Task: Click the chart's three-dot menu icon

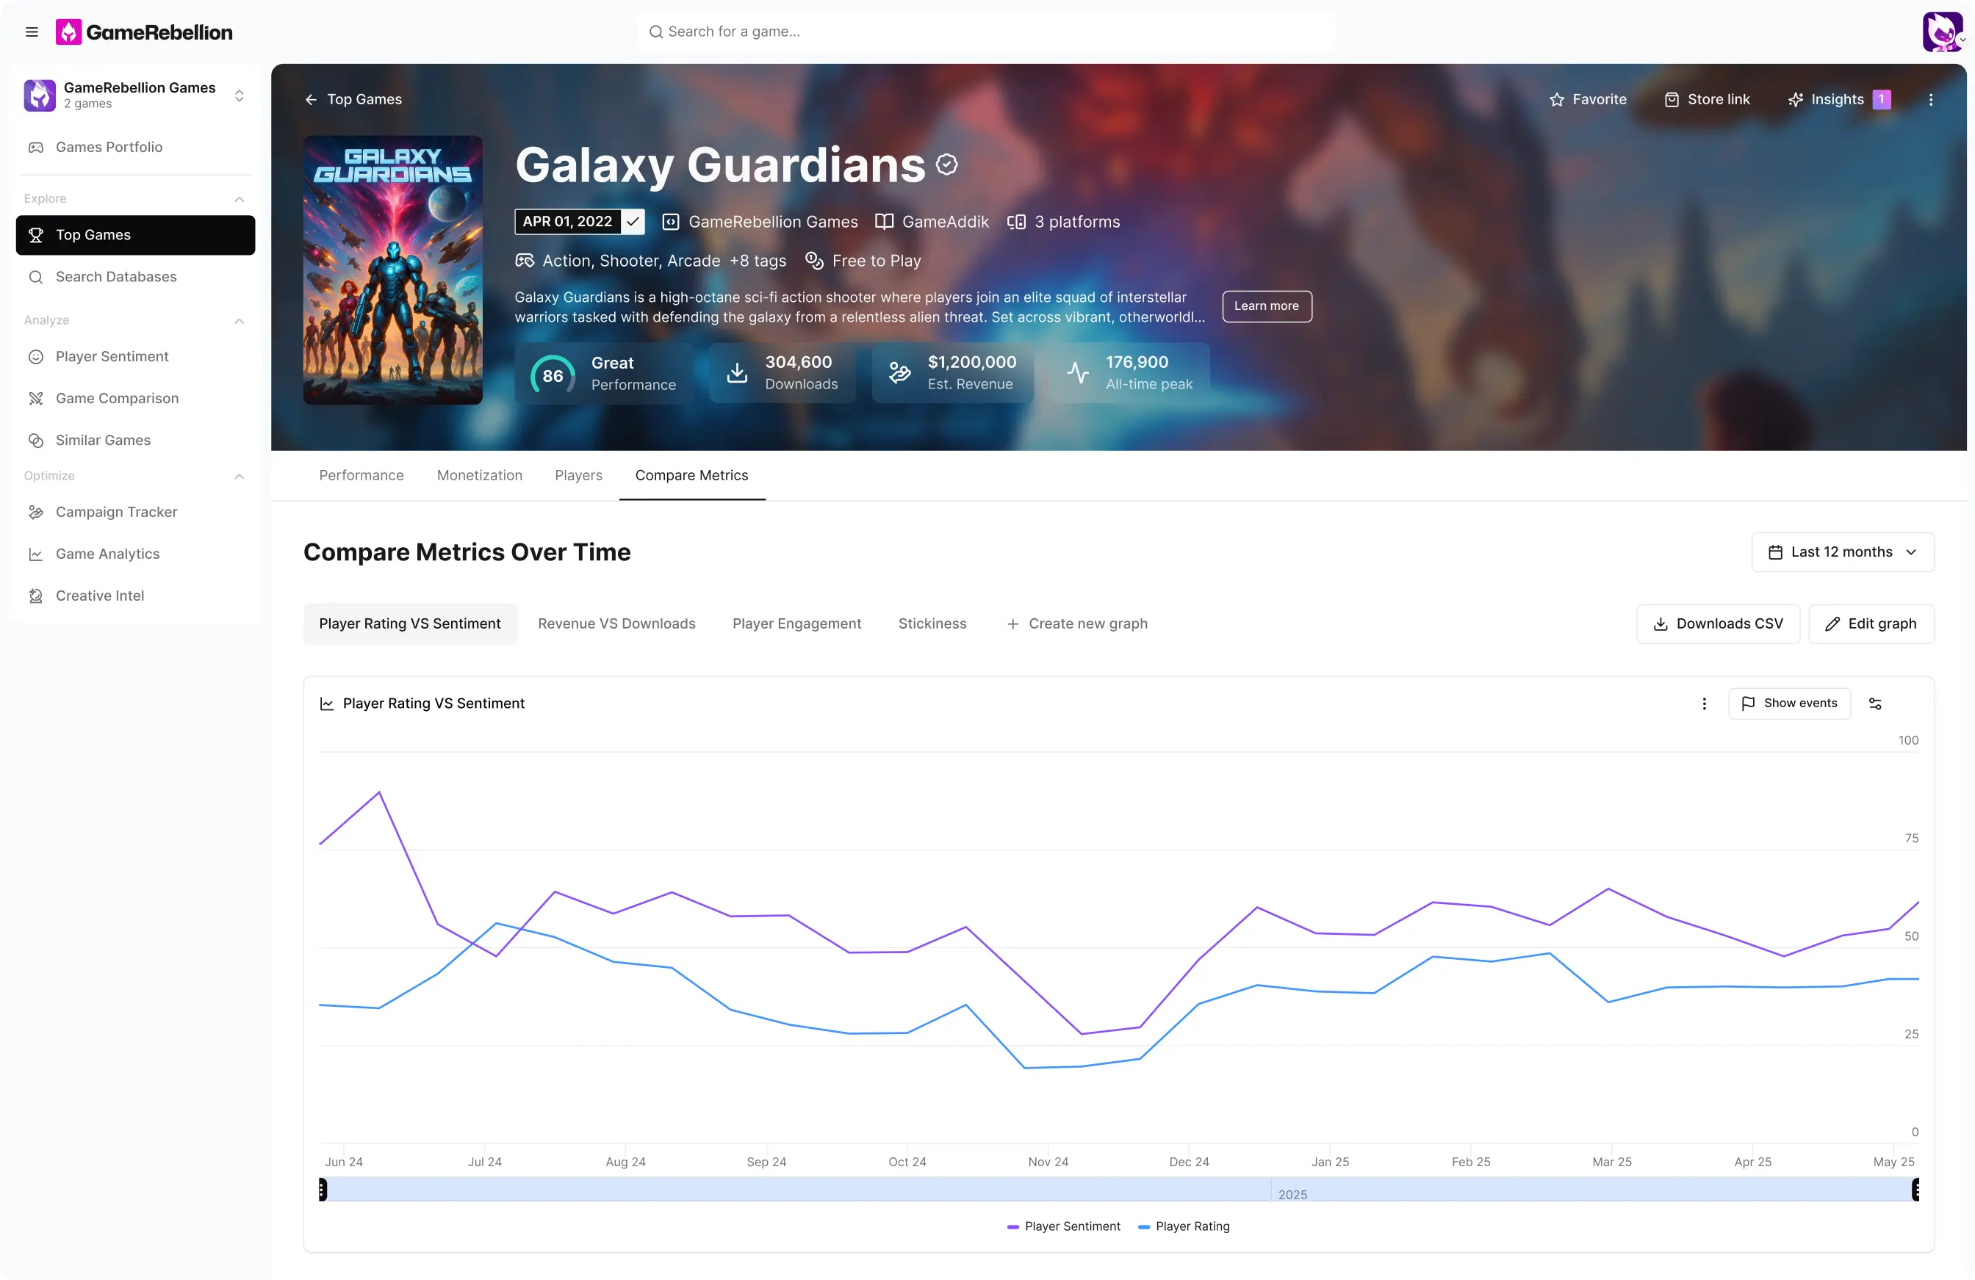Action: click(x=1704, y=704)
